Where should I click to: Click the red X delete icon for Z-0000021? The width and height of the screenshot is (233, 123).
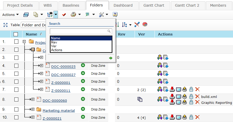point(197,117)
